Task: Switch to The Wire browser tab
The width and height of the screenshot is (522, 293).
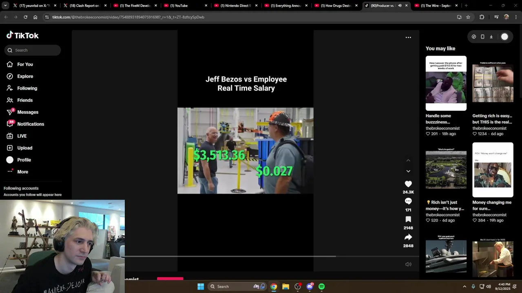Action: coord(436,6)
